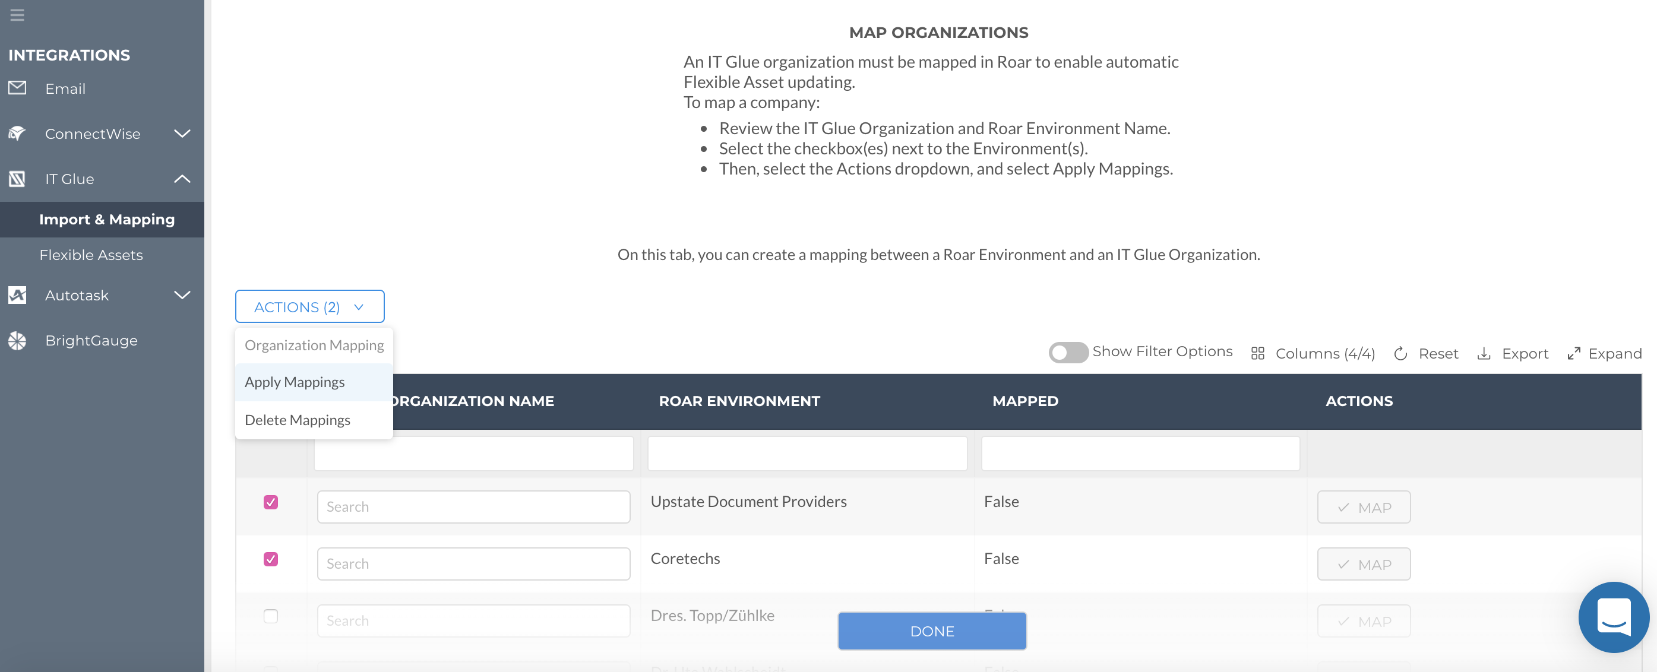Click the Autotask logo icon
This screenshot has height=672, width=1657.
17,295
